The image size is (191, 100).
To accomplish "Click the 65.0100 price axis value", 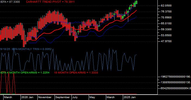I will [x=166, y=24].
